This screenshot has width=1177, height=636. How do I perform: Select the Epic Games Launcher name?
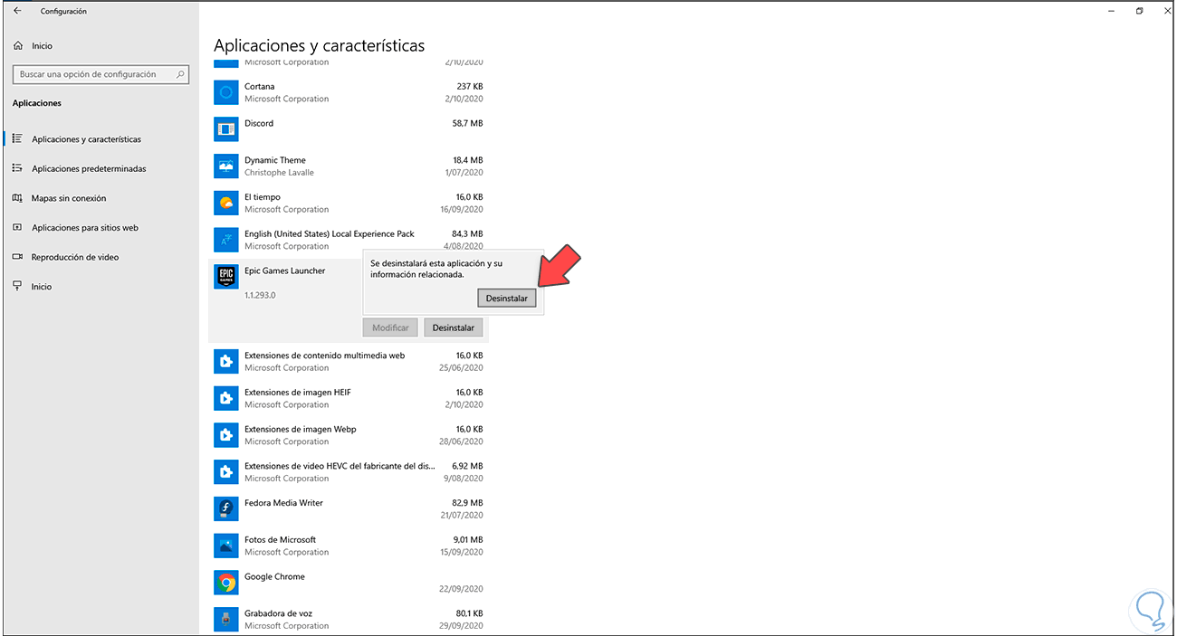click(285, 271)
